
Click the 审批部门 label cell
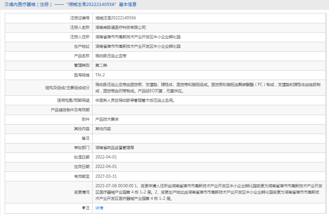(x=49, y=147)
